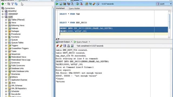
Task: Click 'SQL Error: ORA-00947: not enough values'
Action: [x=79, y=73]
